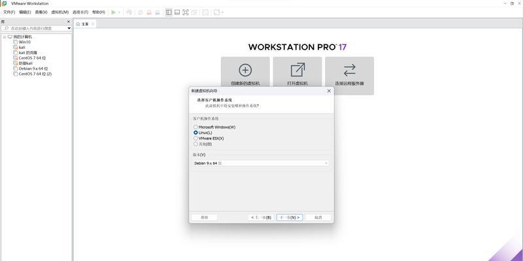Open the 帮助(H) menu
Viewport: 523px width, 261px height.
[99, 12]
